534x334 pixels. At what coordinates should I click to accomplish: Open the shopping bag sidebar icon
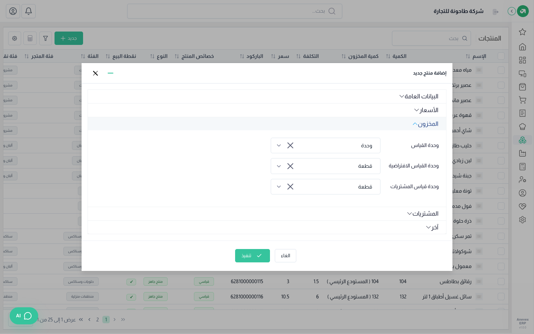(523, 87)
